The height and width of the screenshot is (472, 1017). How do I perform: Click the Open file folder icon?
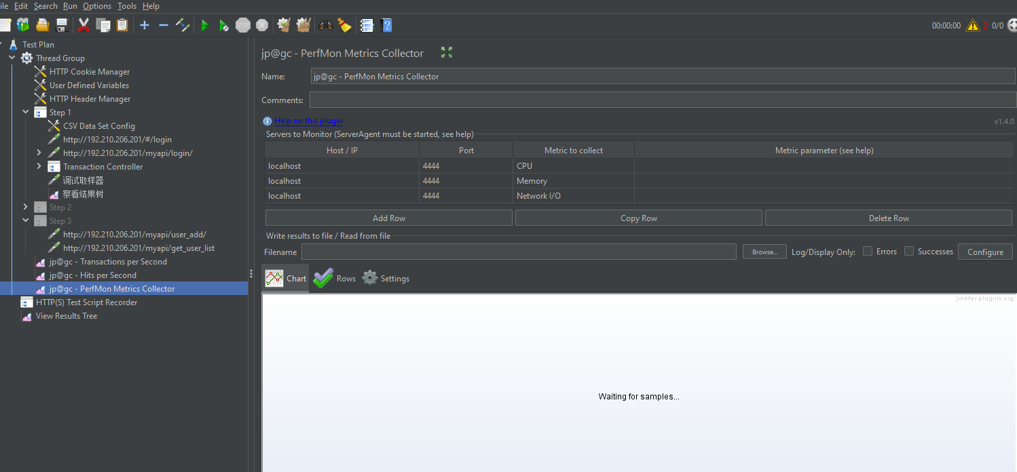[42, 25]
